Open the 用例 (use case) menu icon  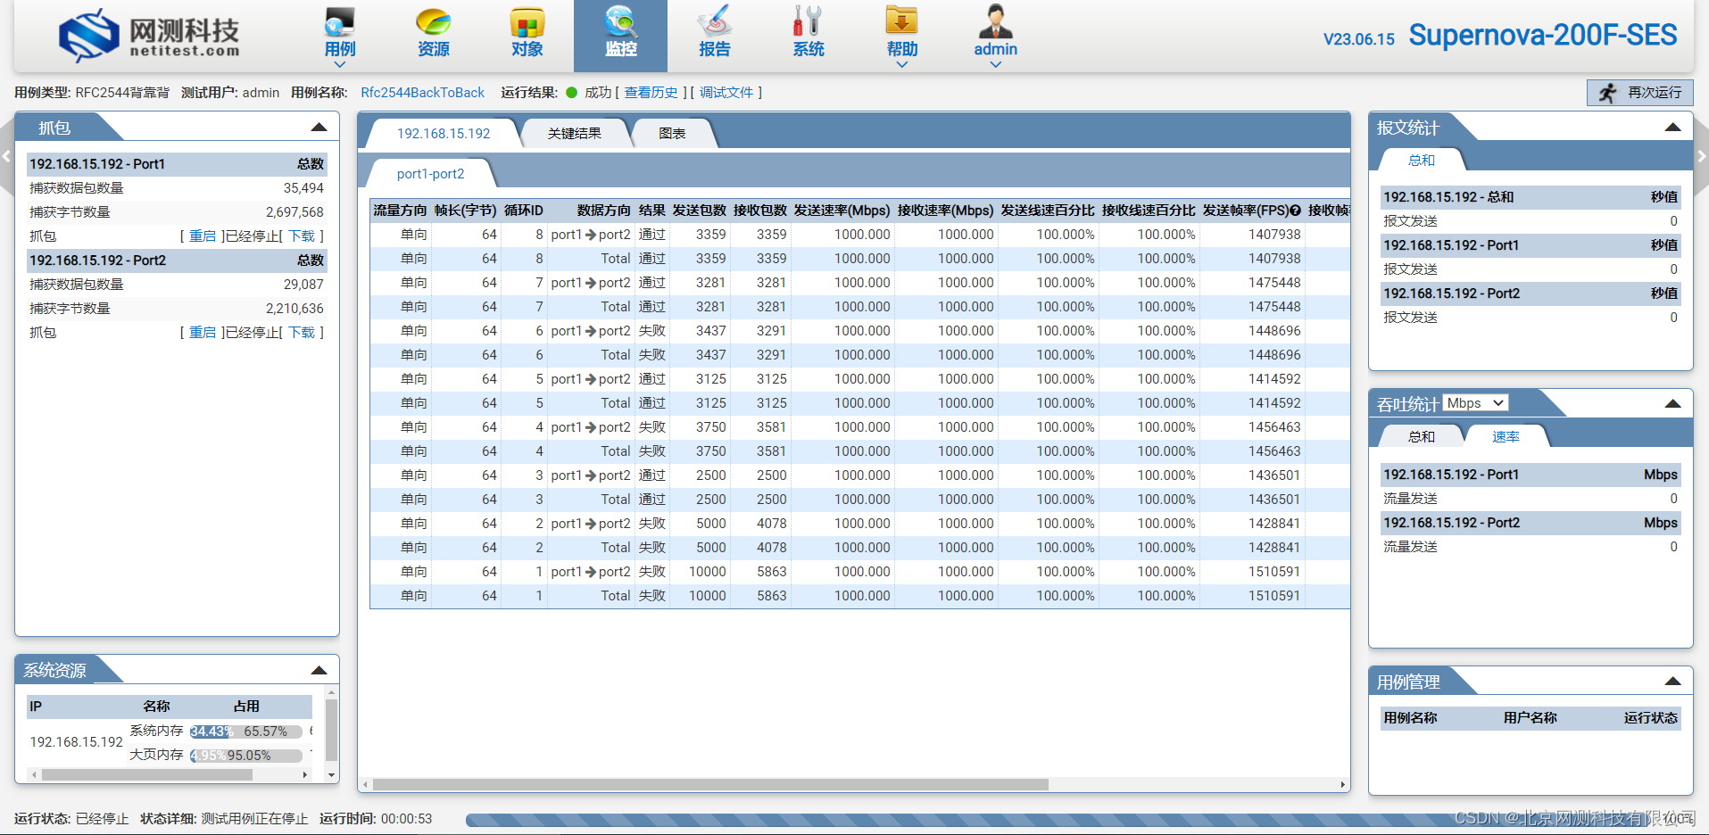pos(340,22)
